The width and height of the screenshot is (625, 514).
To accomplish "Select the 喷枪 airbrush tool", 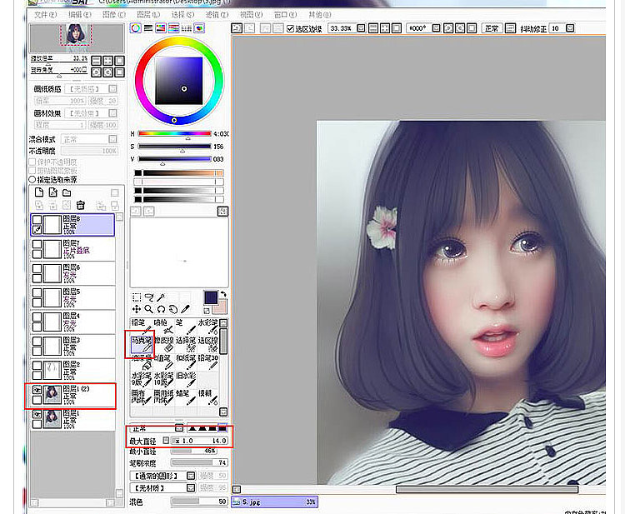I will (164, 326).
